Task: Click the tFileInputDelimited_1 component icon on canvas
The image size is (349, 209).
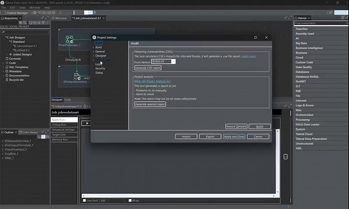Action: 77,76
